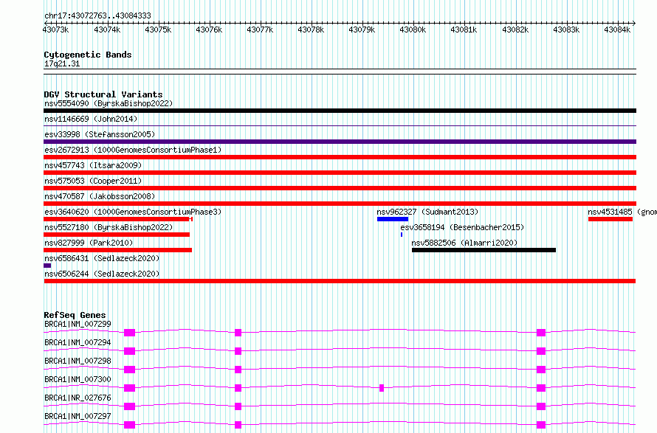The width and height of the screenshot is (657, 433).
Task: Select the red nsv470587 variant bar
Action: [x=340, y=204]
